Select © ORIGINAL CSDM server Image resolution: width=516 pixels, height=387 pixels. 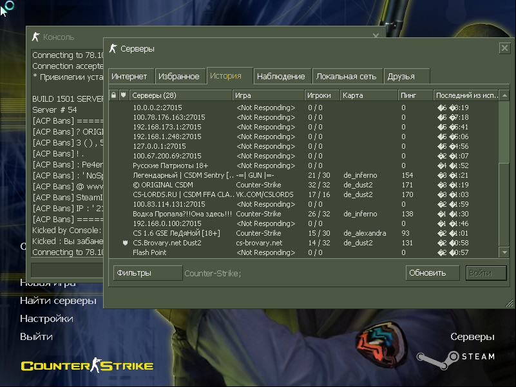[x=163, y=185]
